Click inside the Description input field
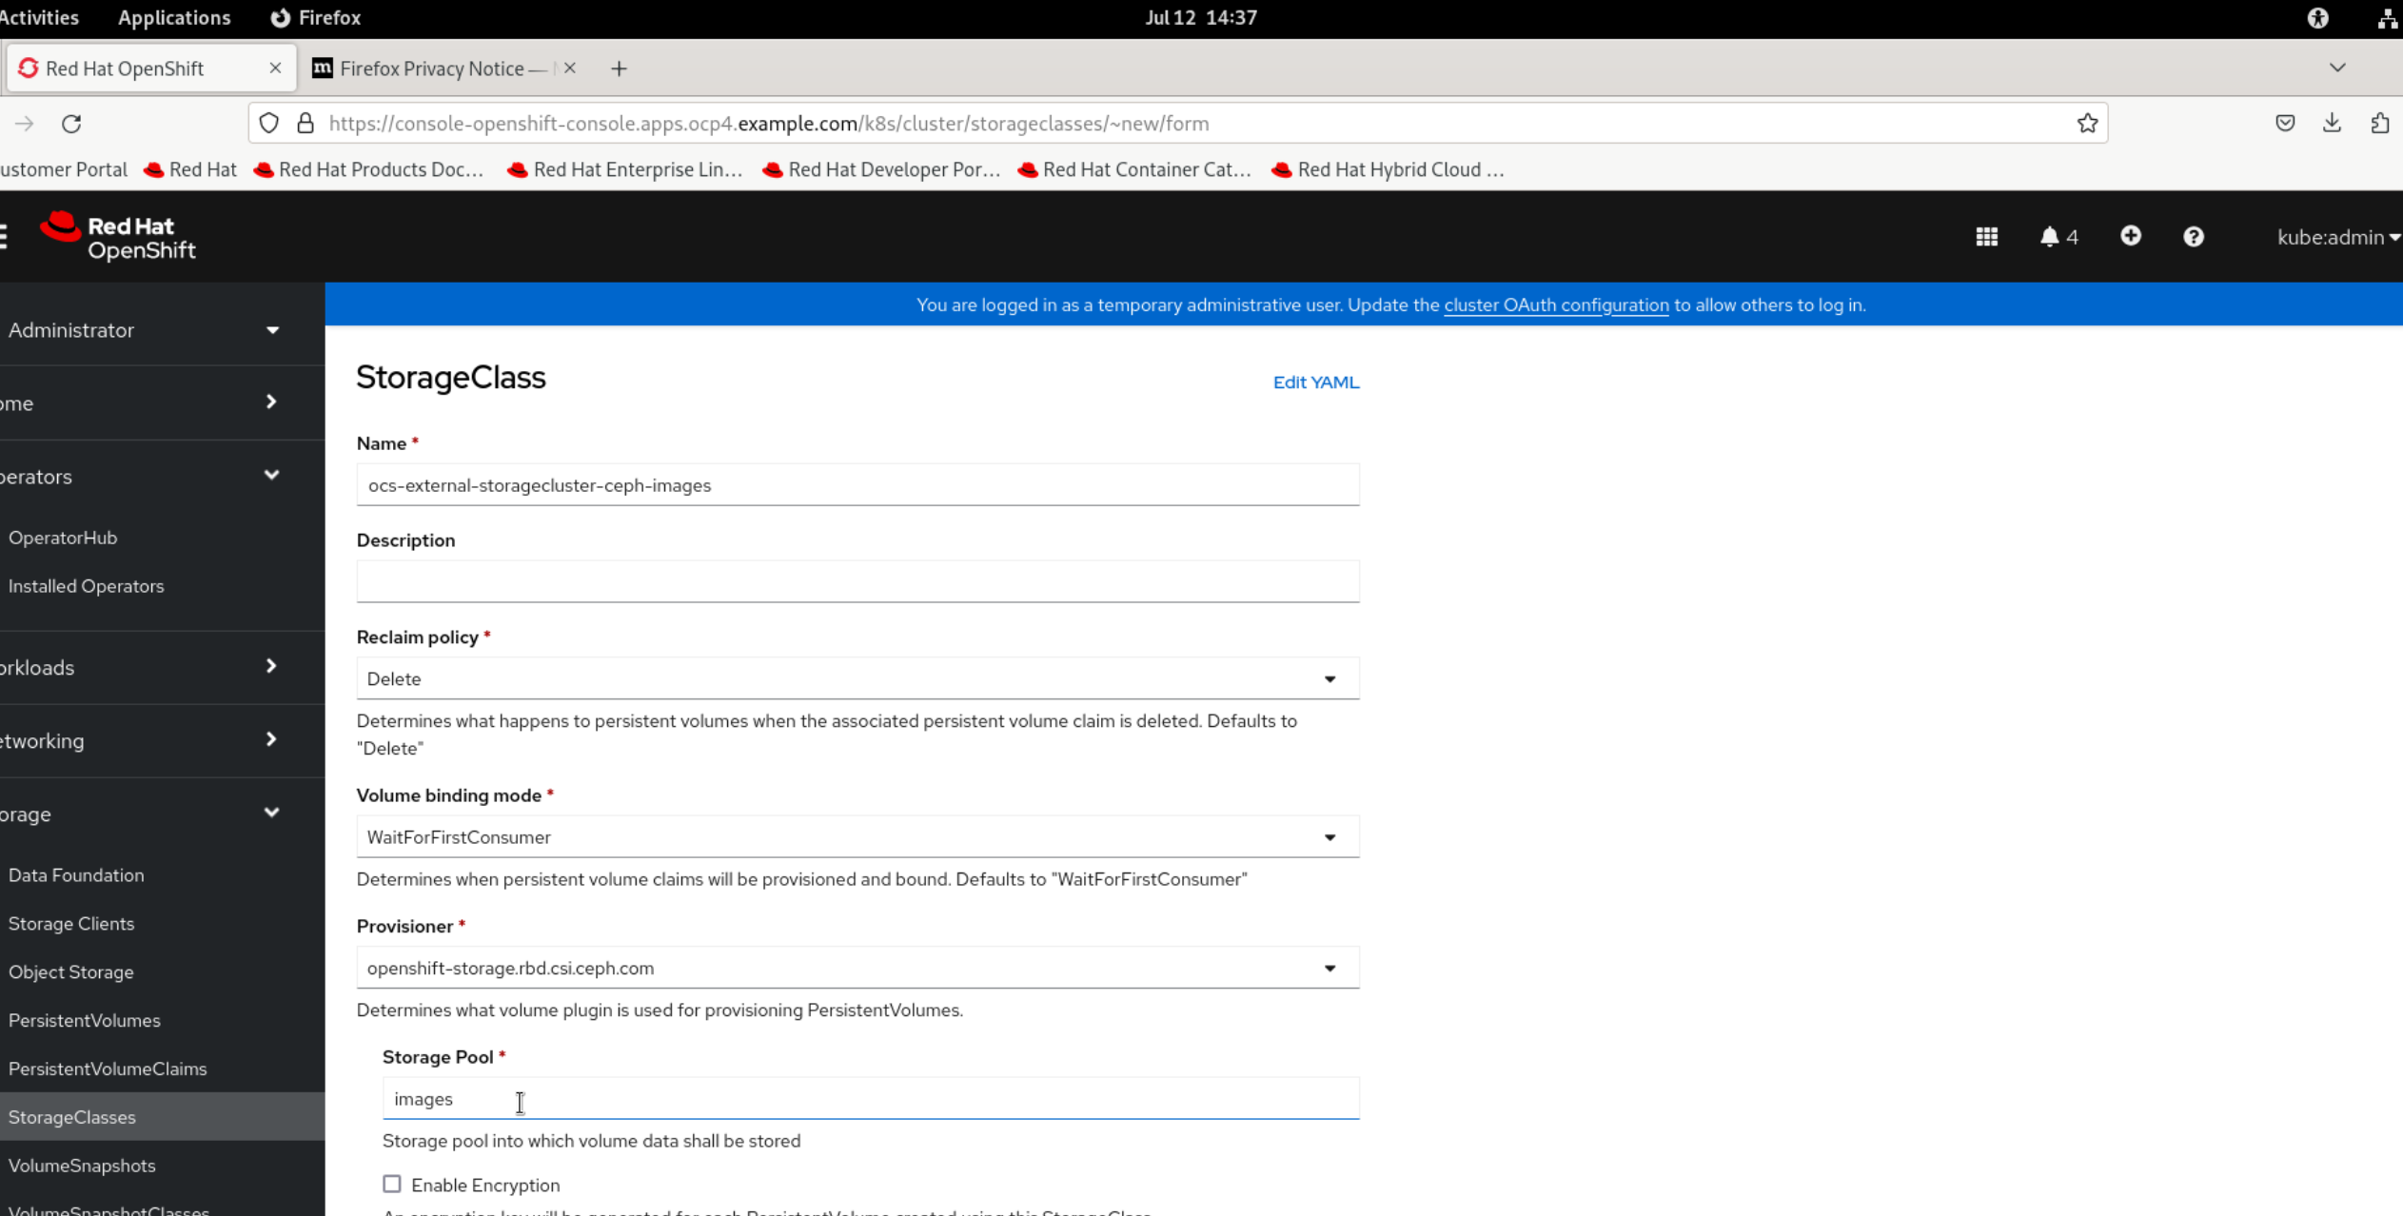The image size is (2403, 1216). click(857, 580)
